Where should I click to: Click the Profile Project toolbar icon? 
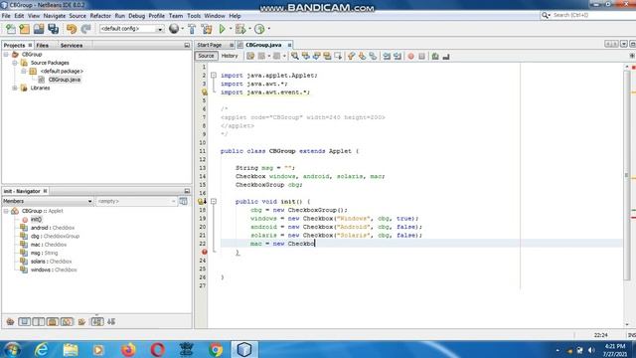[x=259, y=29]
